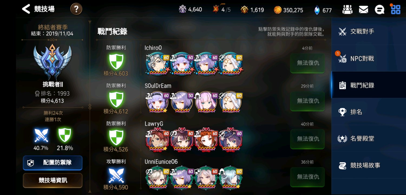This screenshot has height=195, width=406.
Task: Open the chat bubble icon
Action: click(x=379, y=10)
